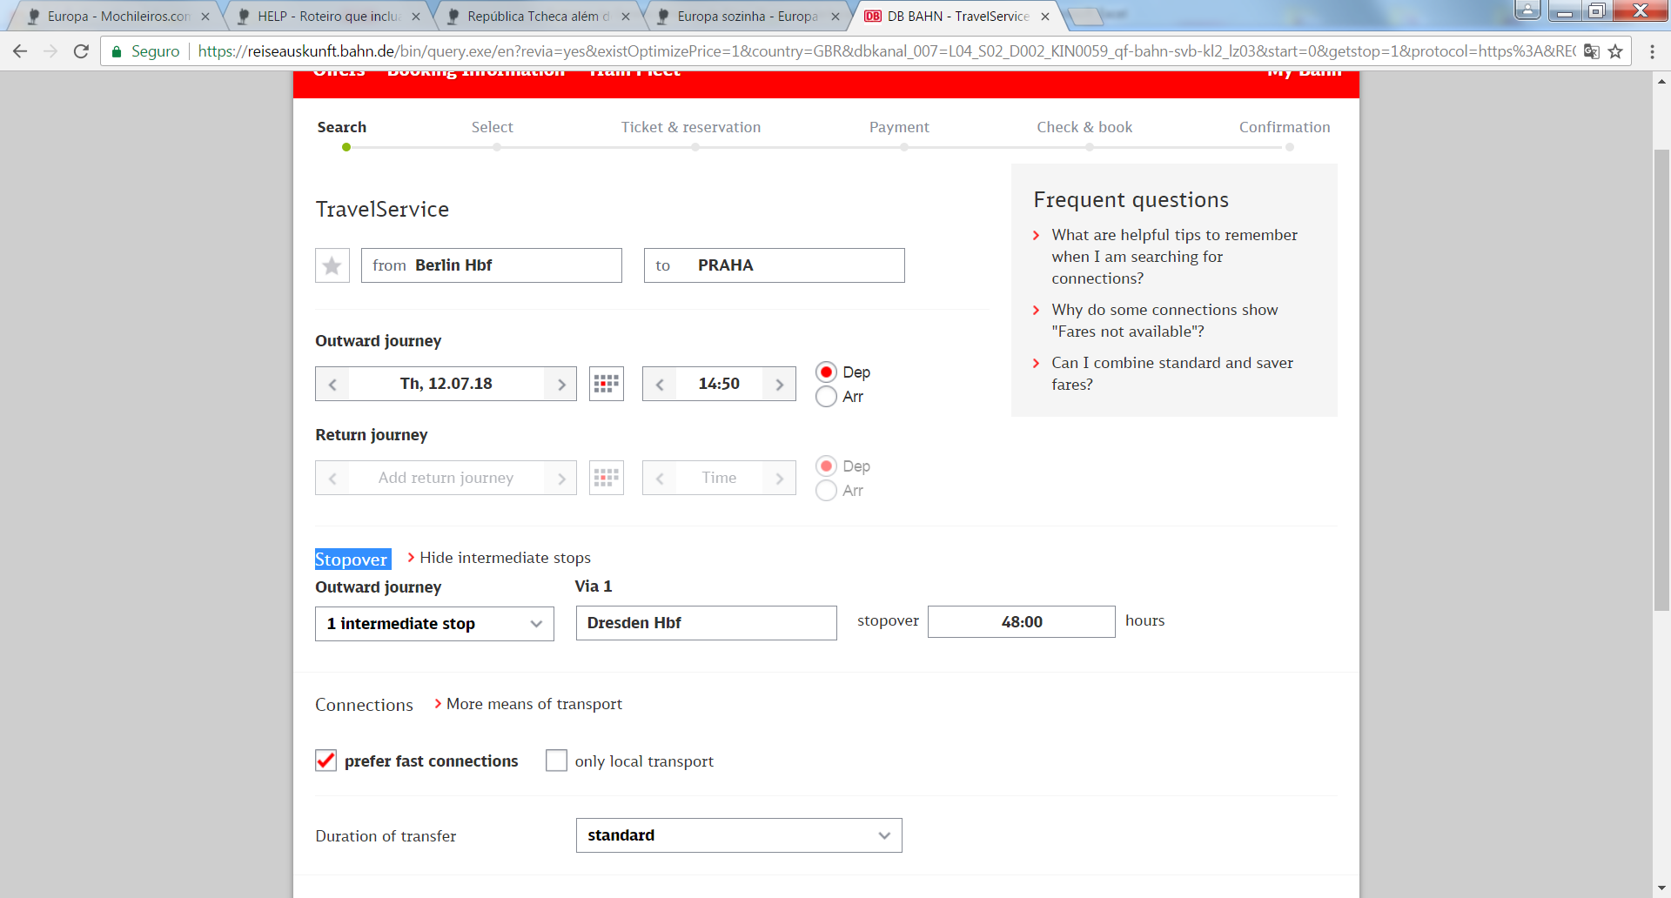Switch to the Europa - Mochileiros tab

tap(118, 17)
